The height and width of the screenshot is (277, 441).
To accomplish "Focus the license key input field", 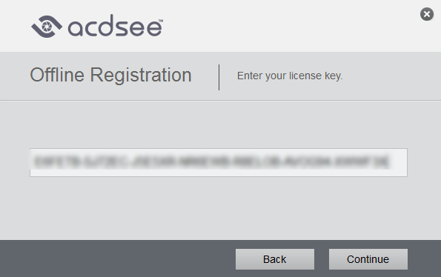I will [219, 162].
